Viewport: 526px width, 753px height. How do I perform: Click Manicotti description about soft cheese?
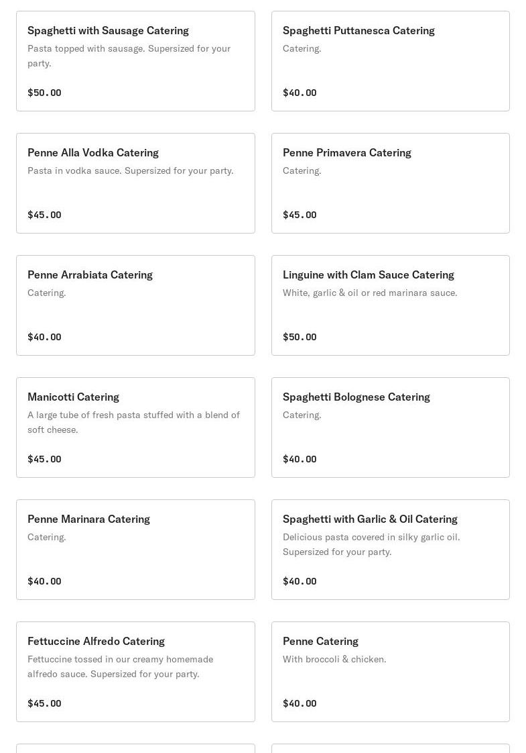[133, 422]
